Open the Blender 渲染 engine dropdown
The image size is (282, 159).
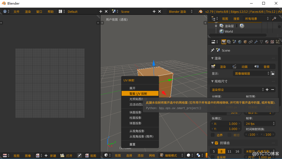[180, 11]
